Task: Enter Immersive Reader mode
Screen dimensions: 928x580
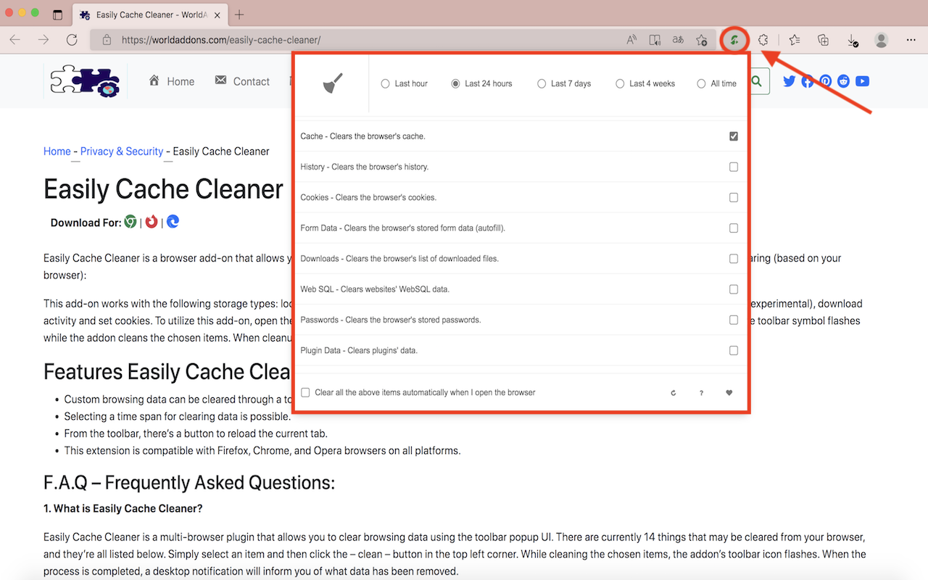Action: tap(655, 40)
